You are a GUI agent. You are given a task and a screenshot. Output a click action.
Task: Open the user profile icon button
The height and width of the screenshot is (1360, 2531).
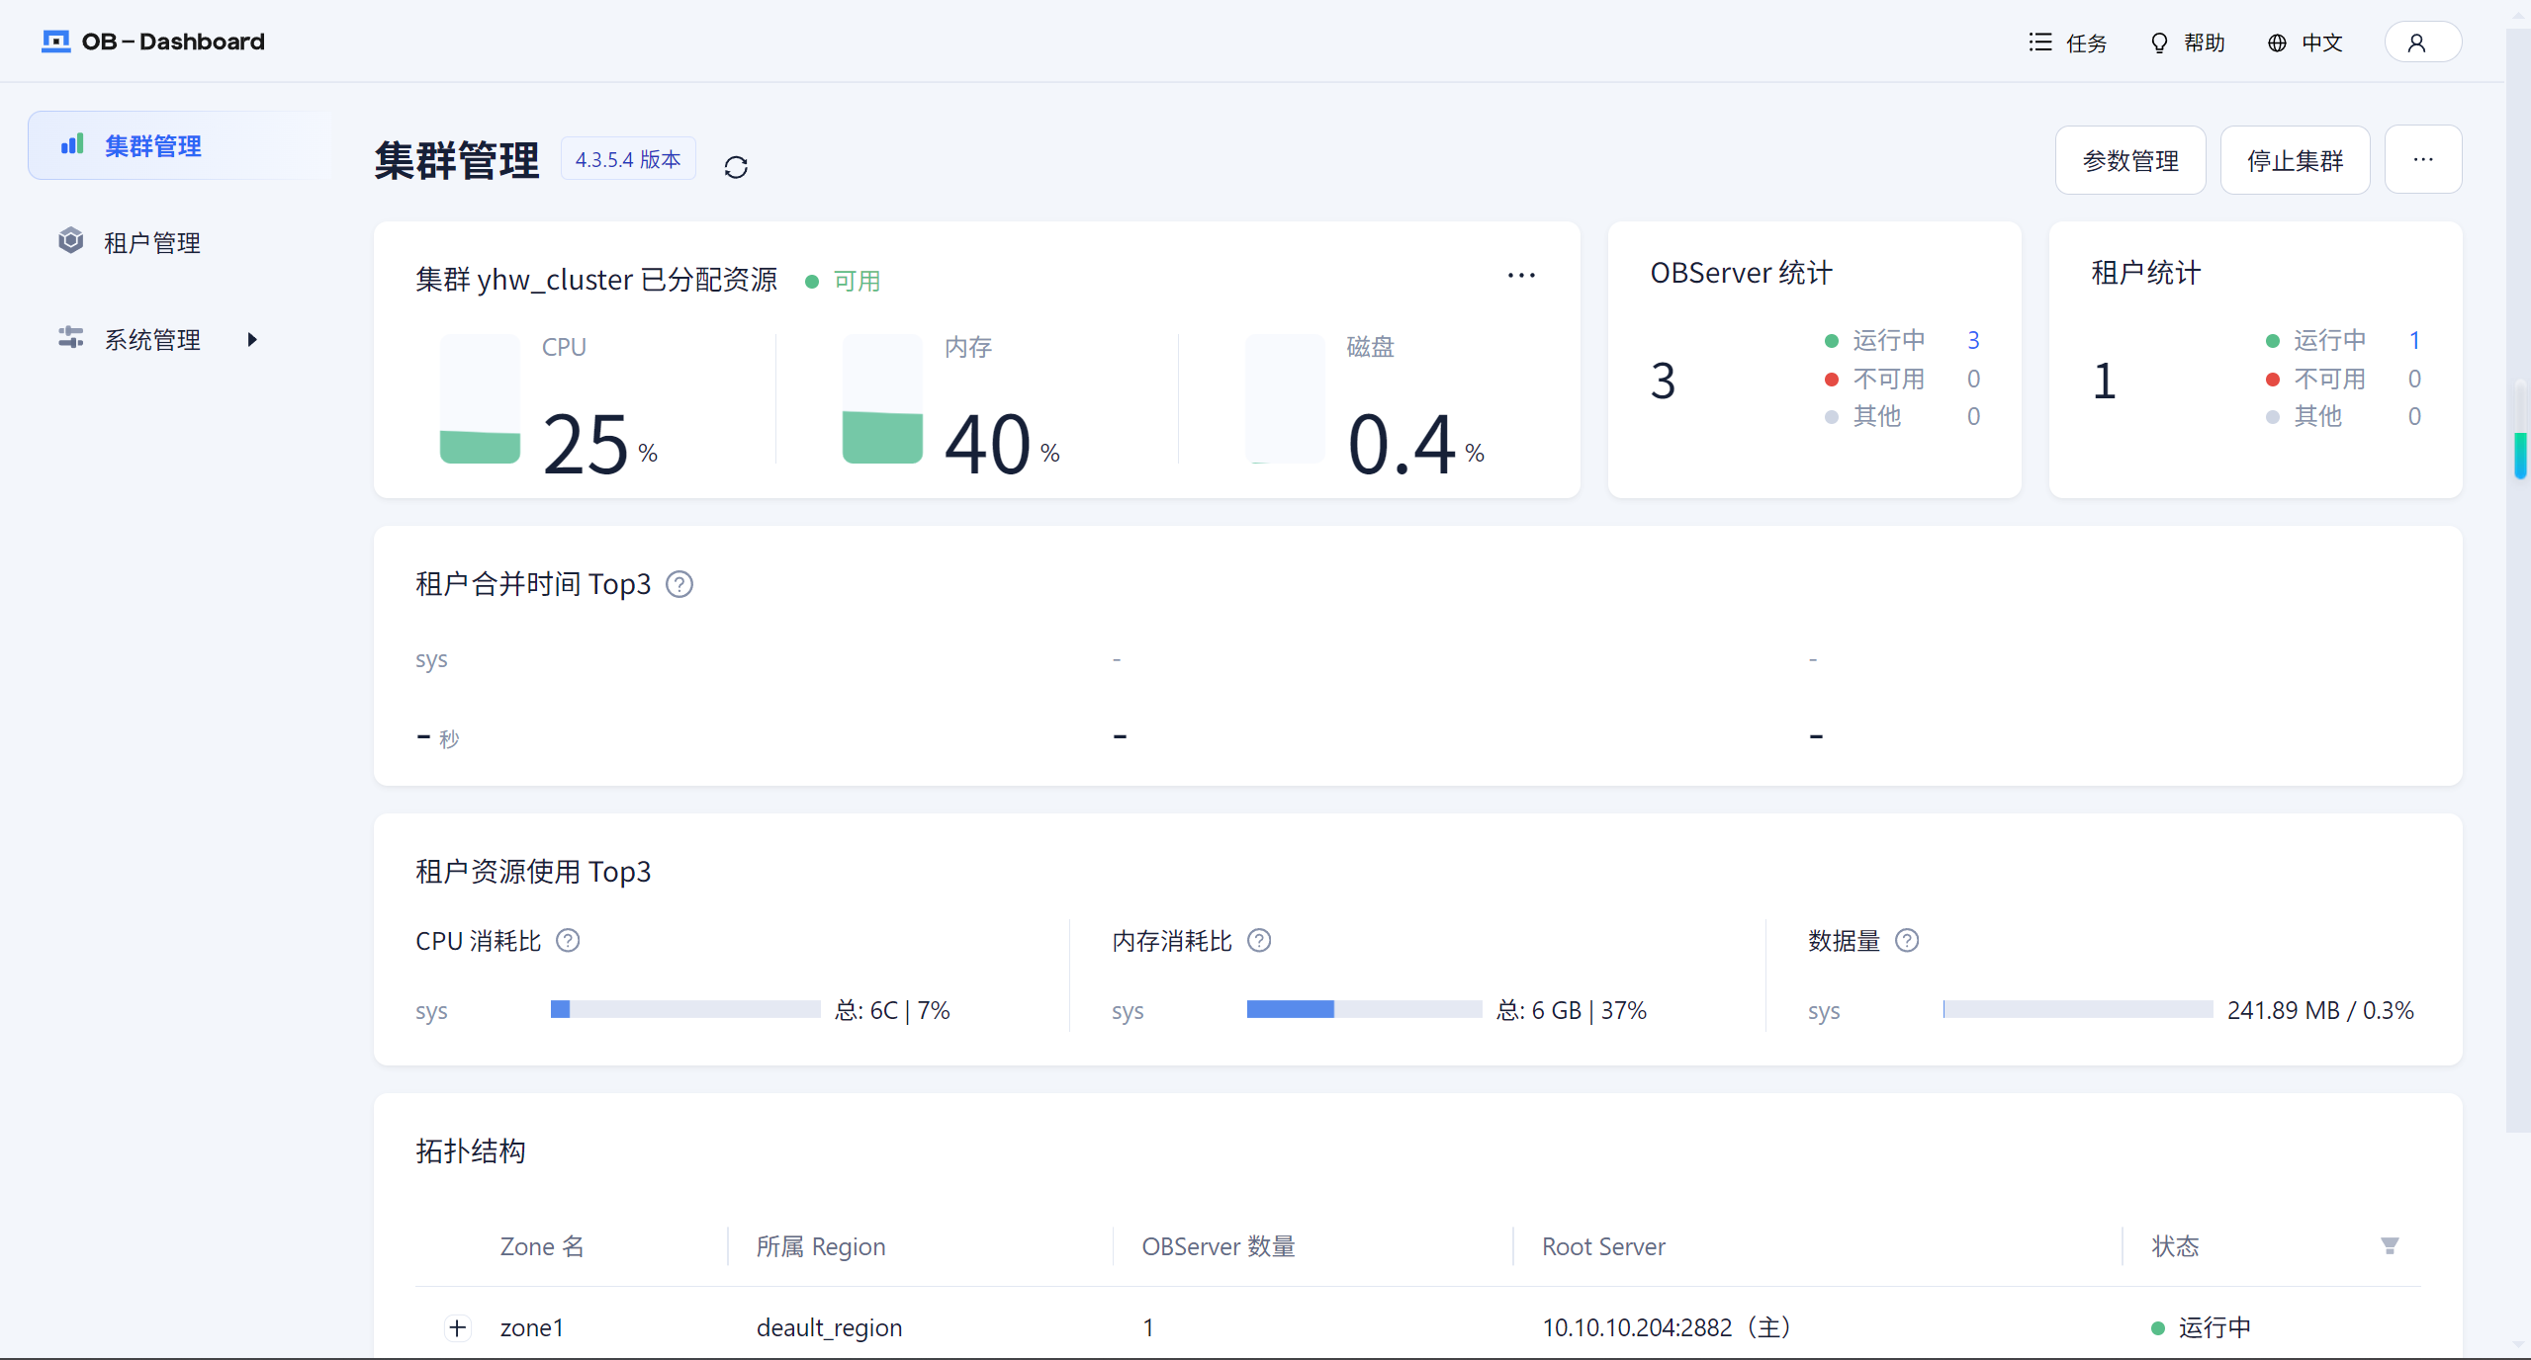(x=2421, y=42)
